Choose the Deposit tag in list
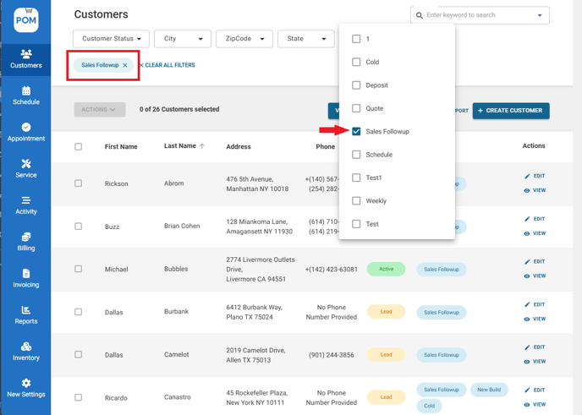This screenshot has height=415, width=582. pyautogui.click(x=356, y=85)
